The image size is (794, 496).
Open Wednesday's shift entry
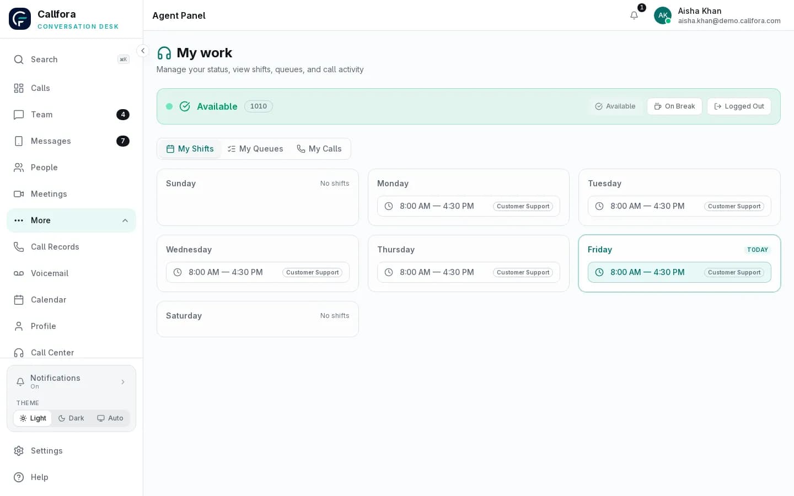[257, 272]
